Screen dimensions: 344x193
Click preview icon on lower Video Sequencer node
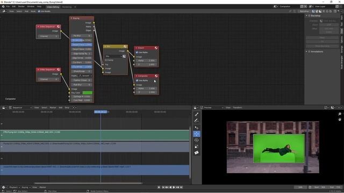(x=59, y=70)
